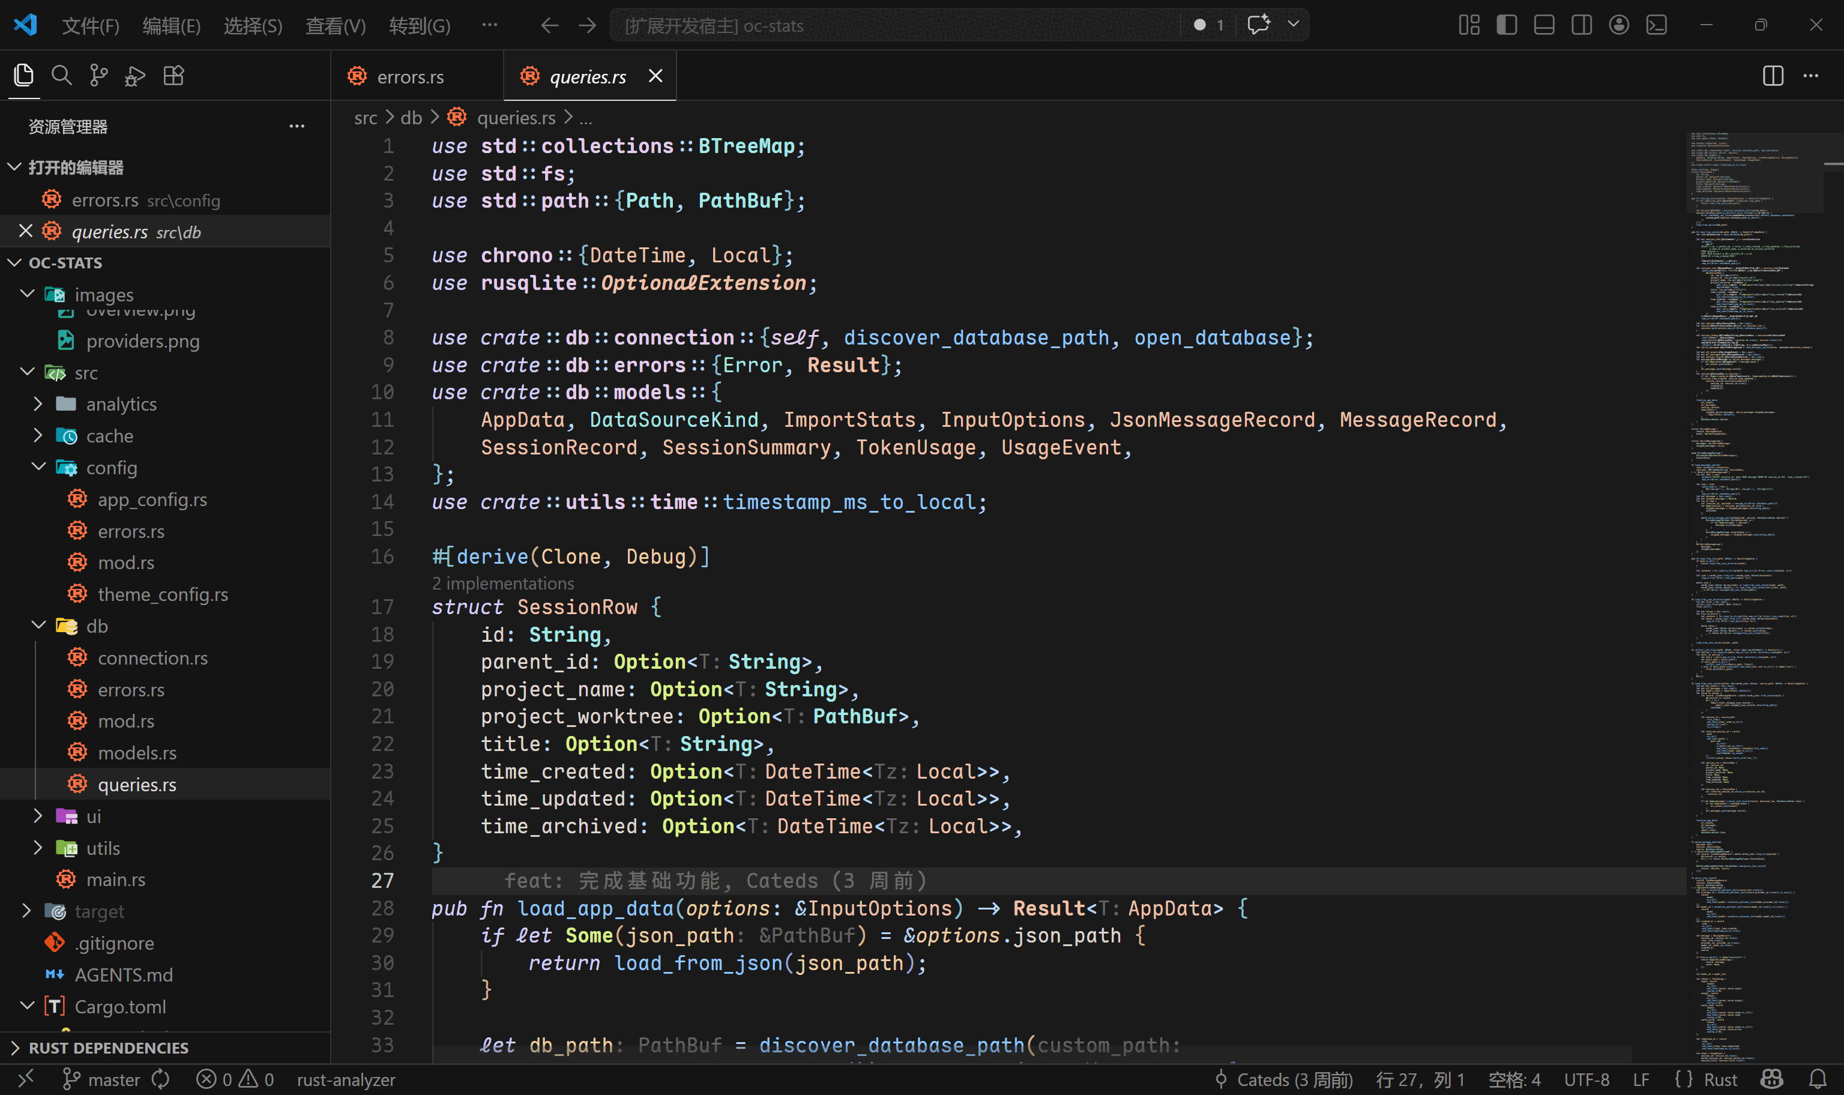The width and height of the screenshot is (1844, 1095).
Task: Close the queries.rs tab
Action: [655, 76]
